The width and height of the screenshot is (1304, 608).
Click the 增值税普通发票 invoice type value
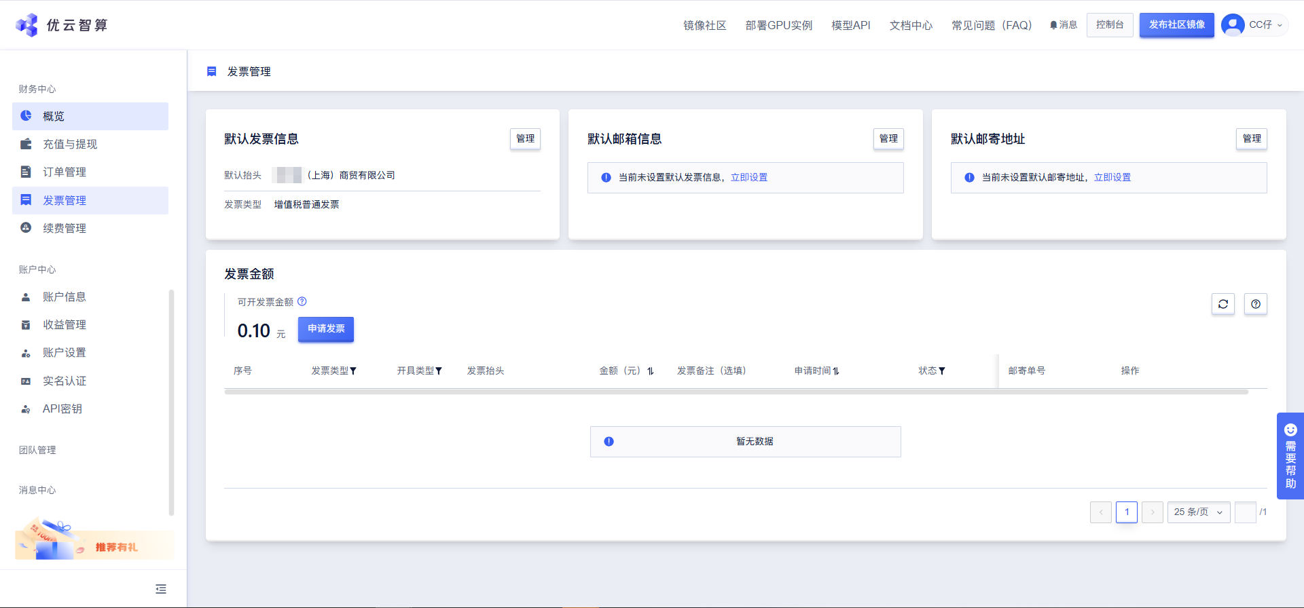[x=306, y=204]
